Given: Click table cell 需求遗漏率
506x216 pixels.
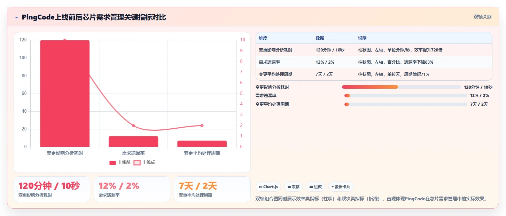Looking at the screenshot, I should [x=284, y=62].
